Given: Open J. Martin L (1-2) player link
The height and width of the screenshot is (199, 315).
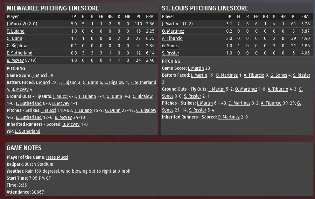Looking at the screenshot, I should click(x=170, y=24).
